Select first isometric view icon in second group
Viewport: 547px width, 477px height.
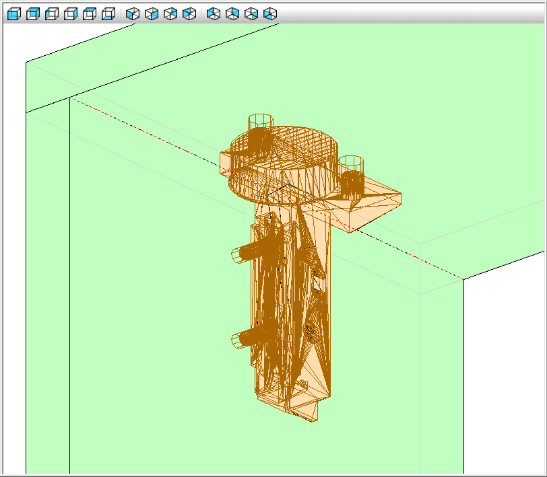click(x=133, y=14)
